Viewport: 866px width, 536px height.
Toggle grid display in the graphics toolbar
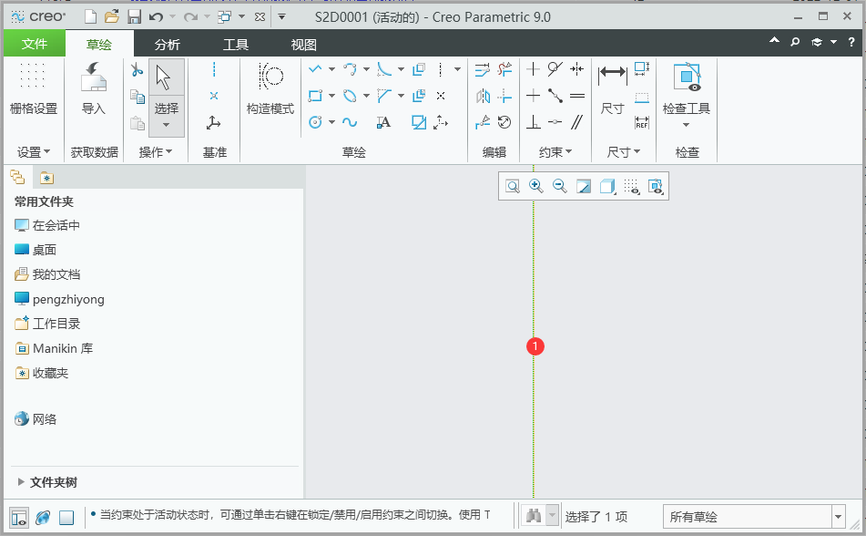point(634,186)
